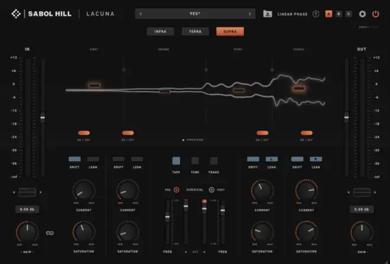Enable LEAN on the second band
Screen dimensions: 390x264
pos(137,159)
